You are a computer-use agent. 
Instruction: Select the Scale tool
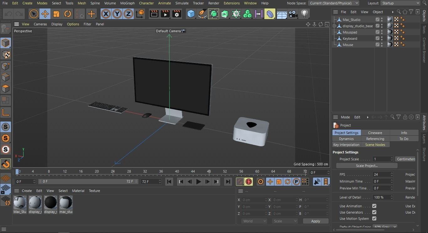[56, 14]
